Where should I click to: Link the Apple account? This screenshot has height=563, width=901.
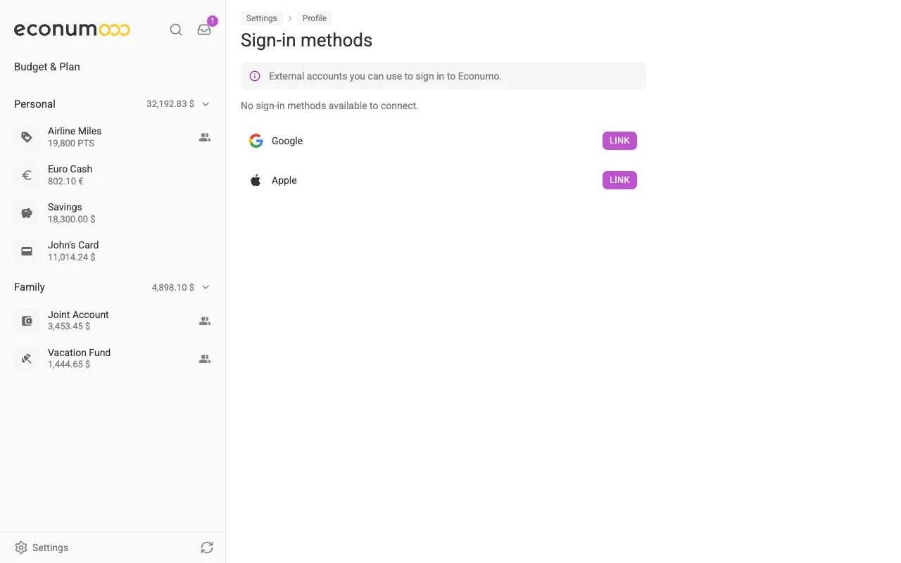point(619,180)
